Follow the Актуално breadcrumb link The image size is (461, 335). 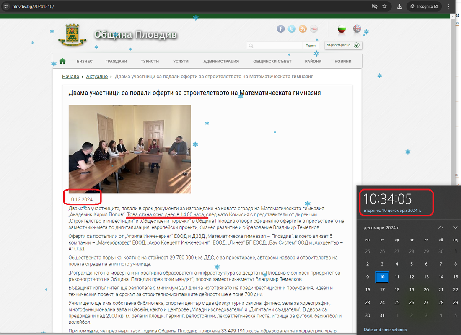pyautogui.click(x=97, y=76)
